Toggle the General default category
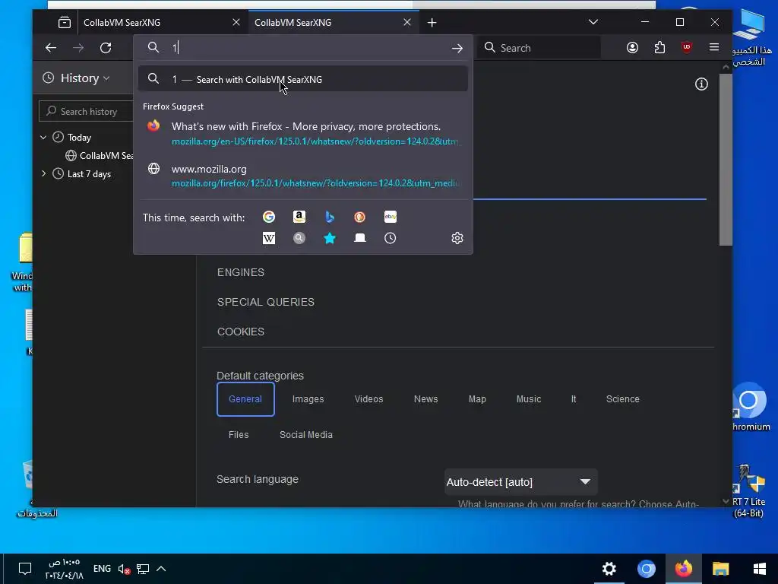 (245, 399)
